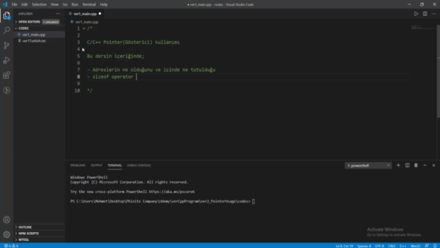Viewport: 440px width, 248px height.
Task: Click the code minimap preview
Action: coord(423,28)
